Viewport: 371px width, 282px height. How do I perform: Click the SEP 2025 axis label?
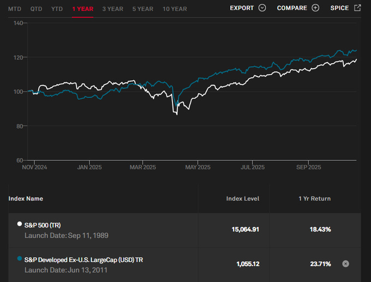coord(309,167)
